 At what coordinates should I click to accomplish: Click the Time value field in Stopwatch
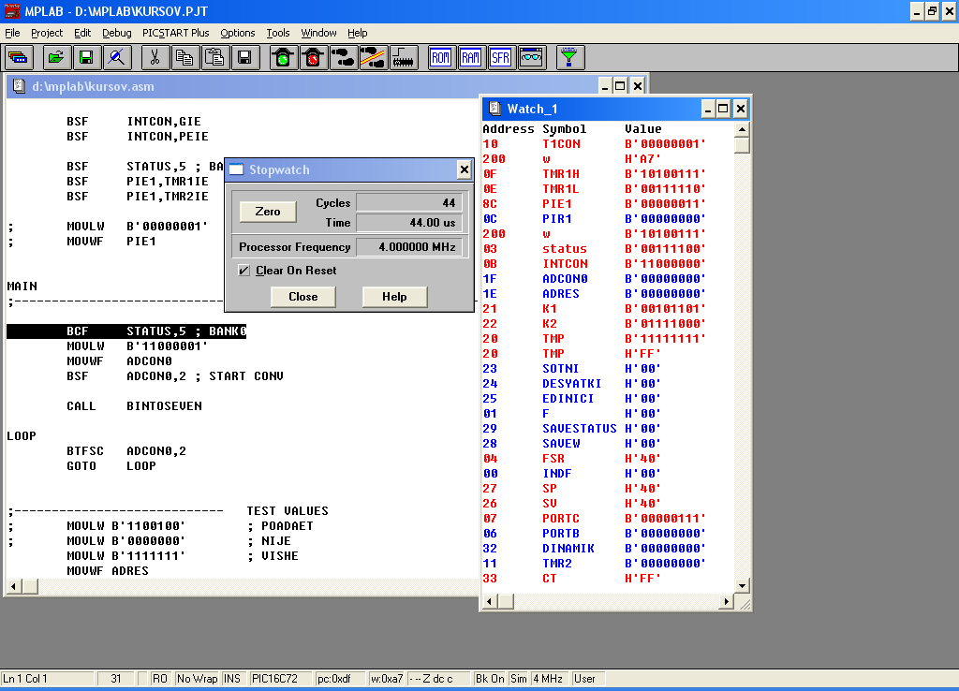tap(409, 223)
